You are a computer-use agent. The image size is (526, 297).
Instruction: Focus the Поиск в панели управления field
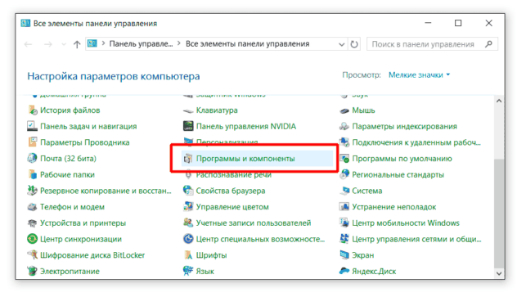[432, 44]
